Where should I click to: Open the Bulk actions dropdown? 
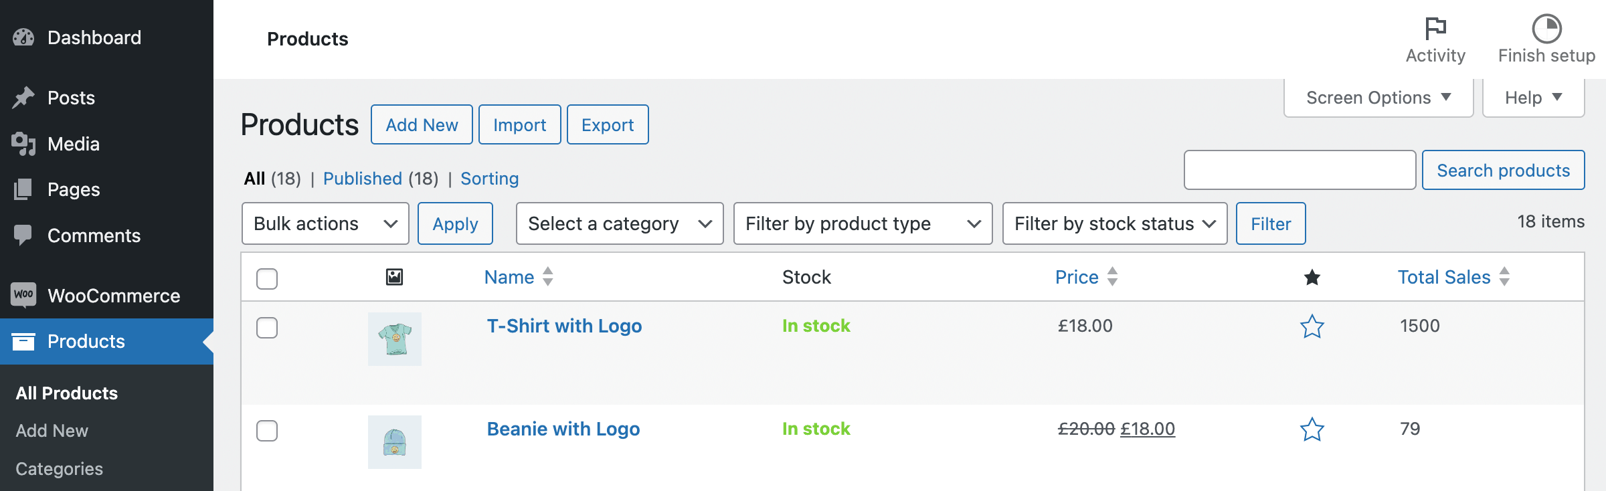325,223
